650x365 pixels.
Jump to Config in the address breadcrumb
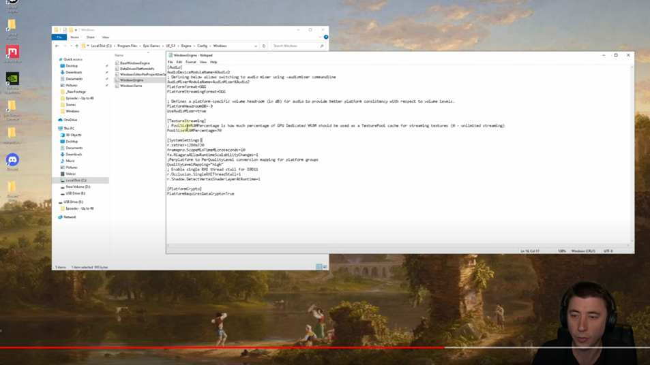pos(203,46)
